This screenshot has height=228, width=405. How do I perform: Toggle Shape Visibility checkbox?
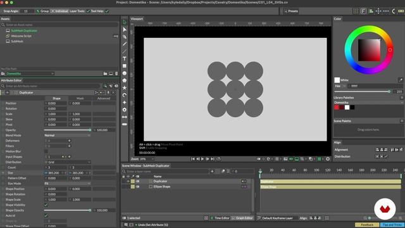pos(46,205)
